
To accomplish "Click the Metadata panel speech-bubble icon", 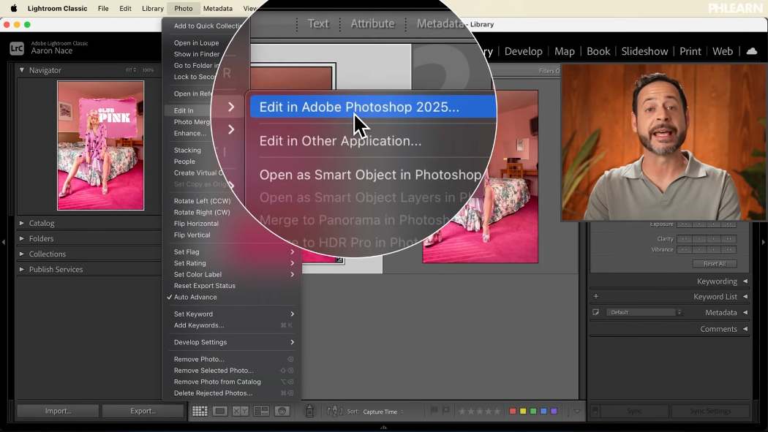I will pos(595,312).
